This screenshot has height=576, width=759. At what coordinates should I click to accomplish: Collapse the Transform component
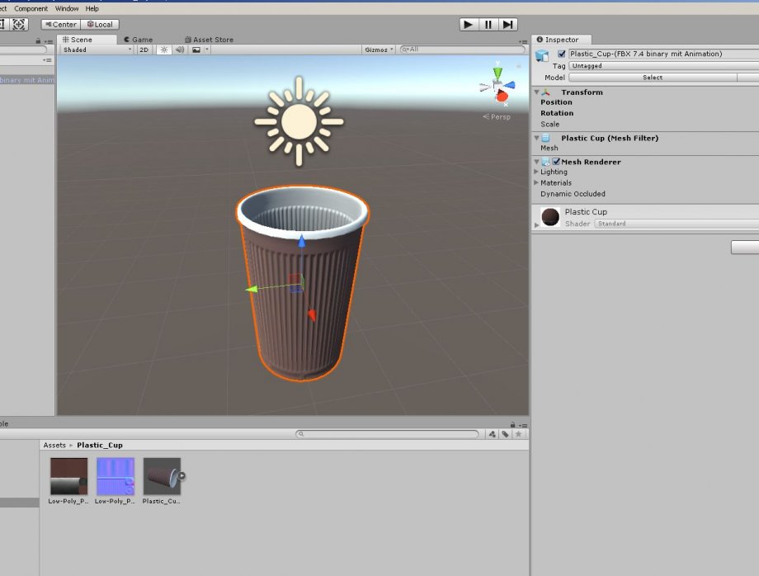(537, 92)
